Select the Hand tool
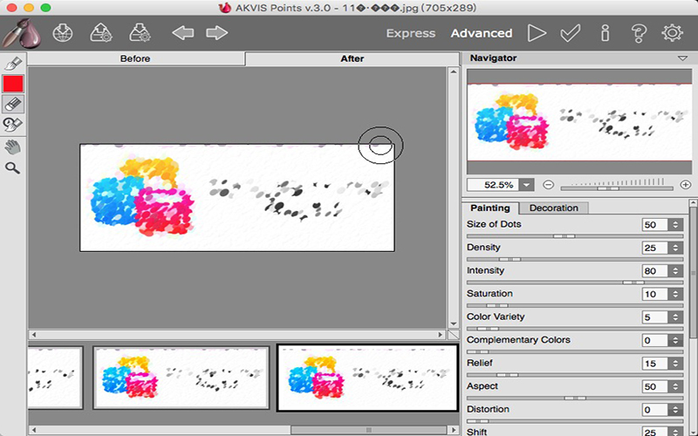 click(13, 146)
